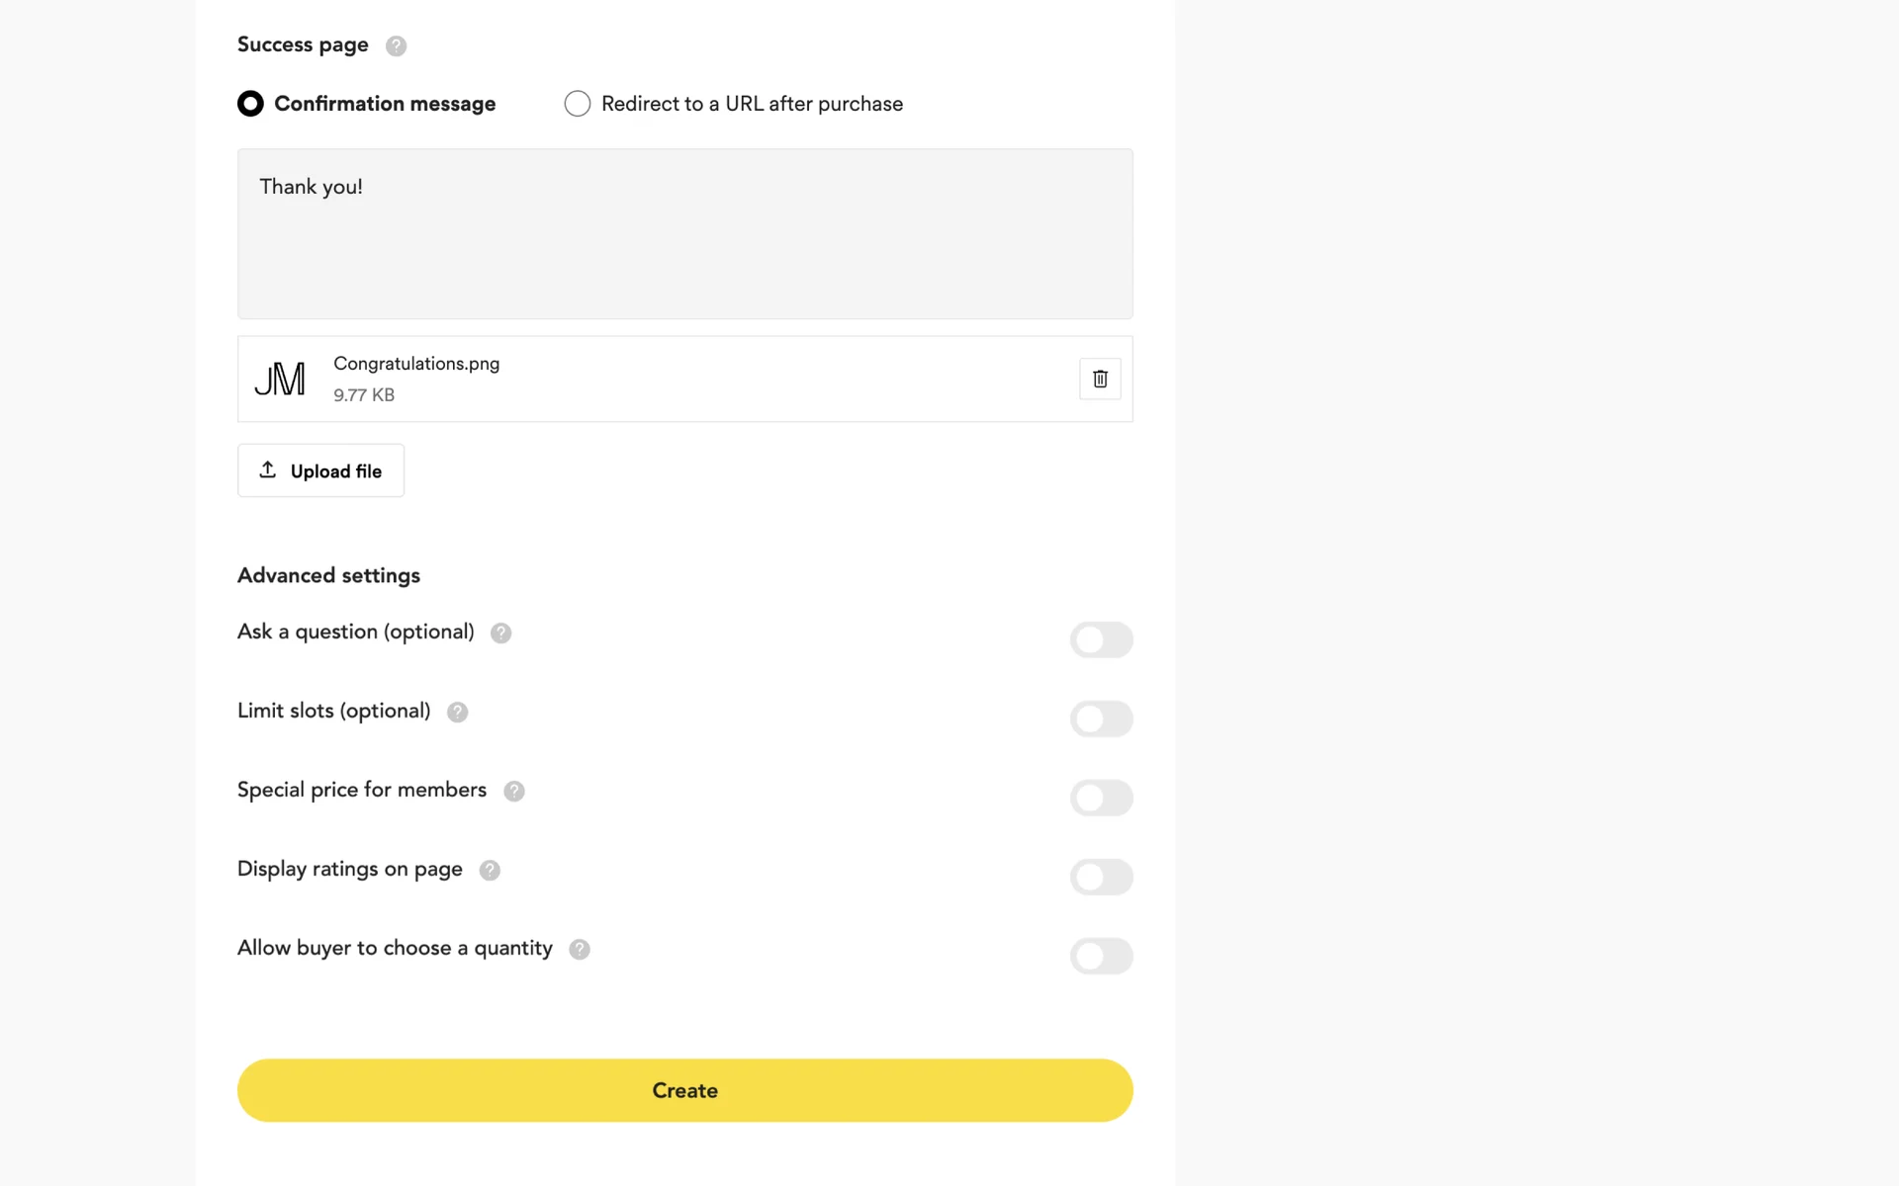Image resolution: width=1899 pixels, height=1186 pixels.
Task: Show help for Display ratings on page
Action: [490, 871]
